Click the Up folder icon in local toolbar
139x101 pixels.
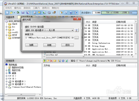click(44, 61)
